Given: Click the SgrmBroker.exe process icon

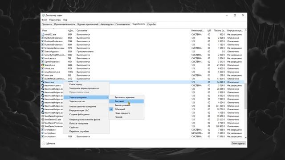Looking at the screenshot, I should pyautogui.click(x=43, y=62).
